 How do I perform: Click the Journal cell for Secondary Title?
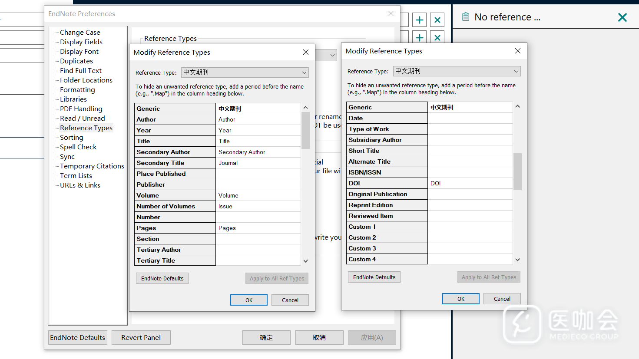[x=258, y=163]
